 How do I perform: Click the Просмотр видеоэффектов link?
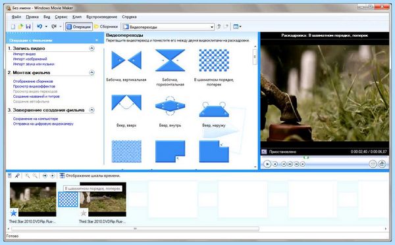[34, 87]
